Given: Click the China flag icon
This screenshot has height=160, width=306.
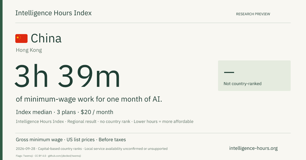Looking at the screenshot, I should 21,39.
